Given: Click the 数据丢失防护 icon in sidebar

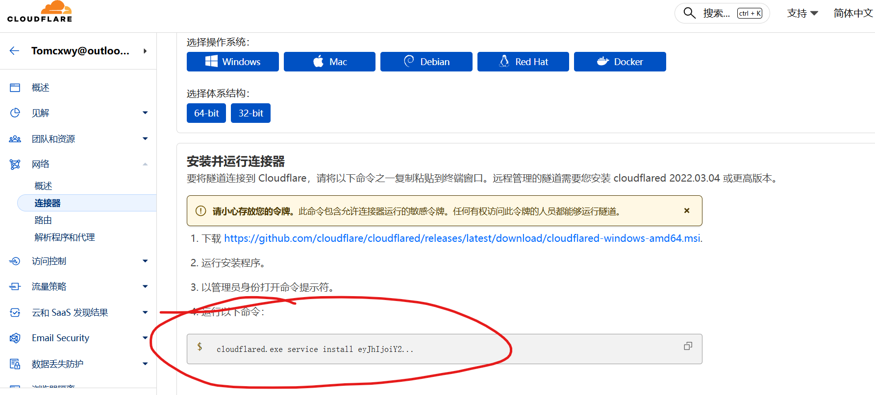Looking at the screenshot, I should (x=15, y=364).
